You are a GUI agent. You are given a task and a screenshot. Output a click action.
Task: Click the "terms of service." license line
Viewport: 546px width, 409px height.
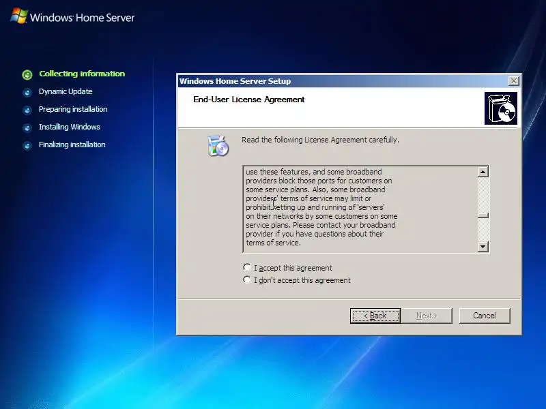[x=274, y=243]
